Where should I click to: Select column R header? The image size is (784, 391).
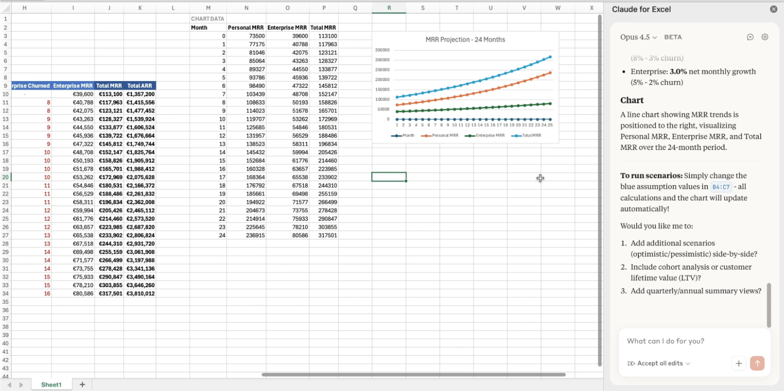click(x=389, y=8)
